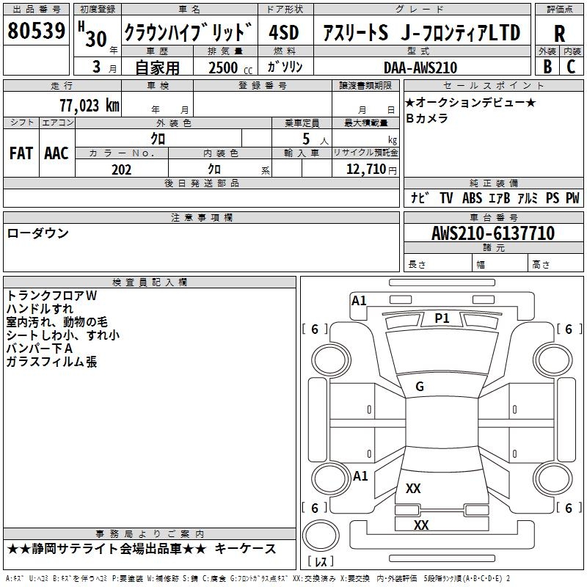This screenshot has width=587, height=587.
Task: Click the A1 mark near the rear wheel
Action: tap(360, 476)
